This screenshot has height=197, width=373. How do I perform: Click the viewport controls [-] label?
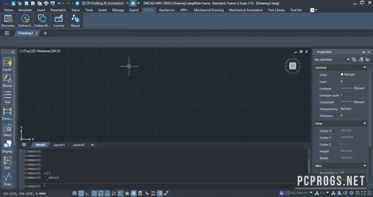tap(21, 51)
